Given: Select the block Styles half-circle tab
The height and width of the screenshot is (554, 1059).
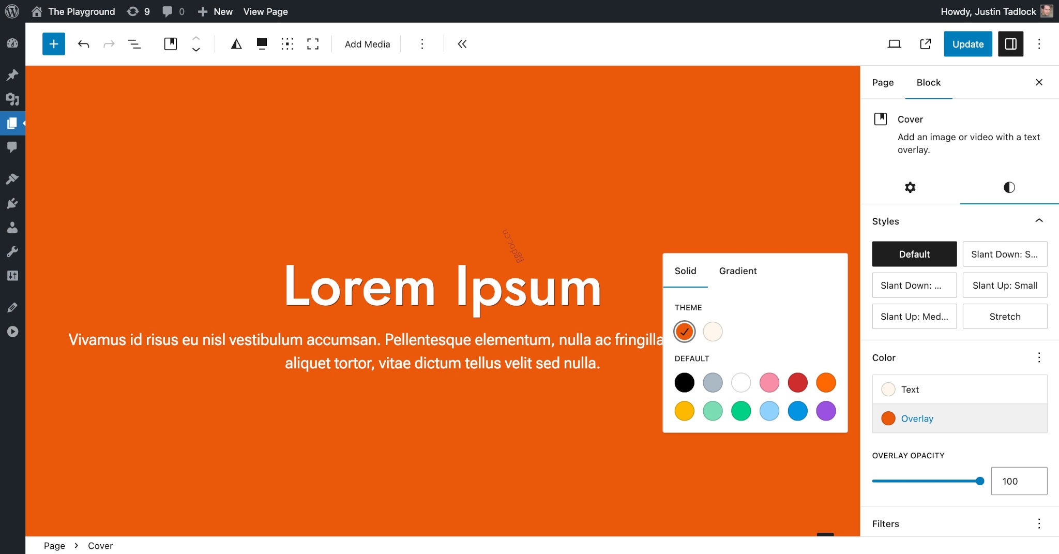Looking at the screenshot, I should click(x=1009, y=187).
